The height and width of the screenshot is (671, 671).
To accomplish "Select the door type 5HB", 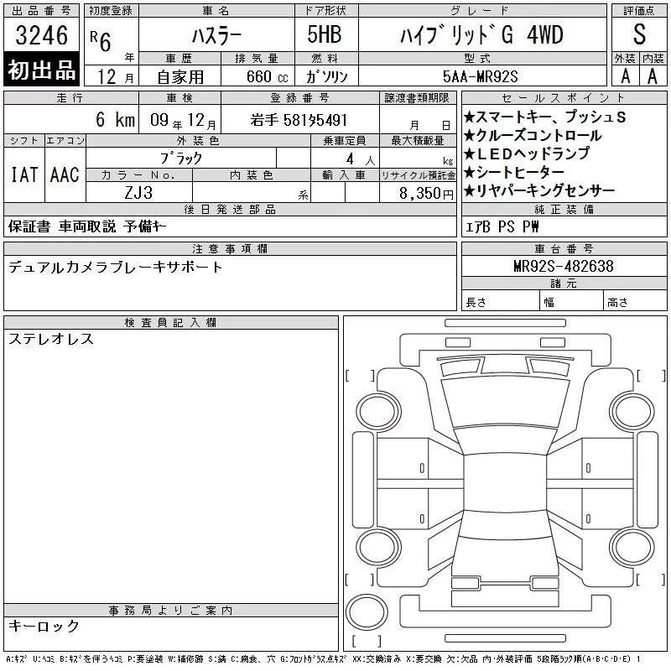I will pyautogui.click(x=325, y=34).
